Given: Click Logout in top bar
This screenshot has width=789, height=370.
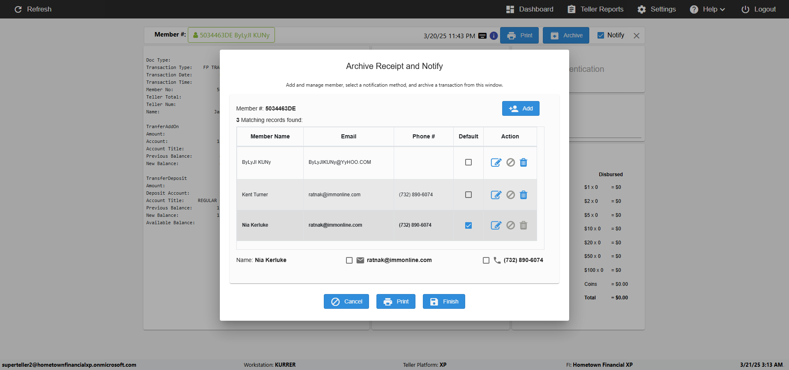Looking at the screenshot, I should pos(759,9).
